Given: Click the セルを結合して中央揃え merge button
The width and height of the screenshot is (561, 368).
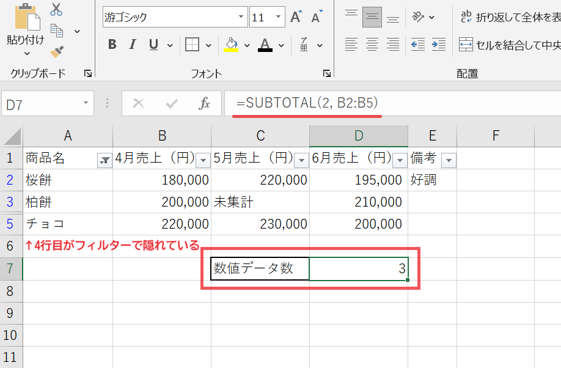Looking at the screenshot, I should [510, 45].
